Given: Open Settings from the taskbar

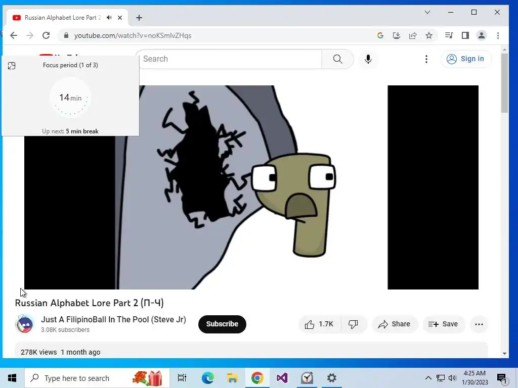Looking at the screenshot, I should (331, 378).
